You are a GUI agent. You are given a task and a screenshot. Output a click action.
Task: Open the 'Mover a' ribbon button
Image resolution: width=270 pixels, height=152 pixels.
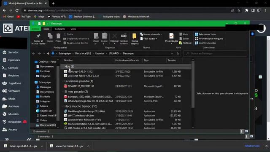96,38
